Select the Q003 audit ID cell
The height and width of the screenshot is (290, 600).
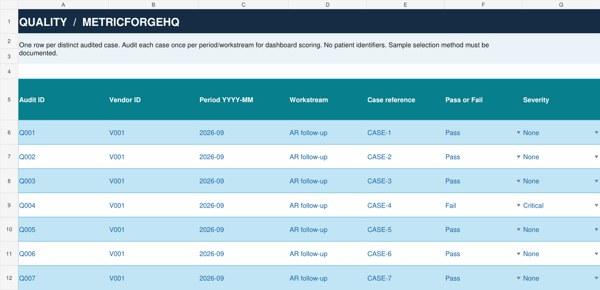(63, 181)
